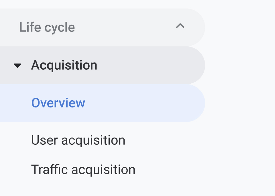The height and width of the screenshot is (196, 275).
Task: Hide Life cycle reports with the caret
Action: point(180,26)
